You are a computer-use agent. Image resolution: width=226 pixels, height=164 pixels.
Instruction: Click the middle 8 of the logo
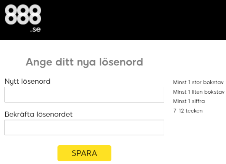[23, 15]
